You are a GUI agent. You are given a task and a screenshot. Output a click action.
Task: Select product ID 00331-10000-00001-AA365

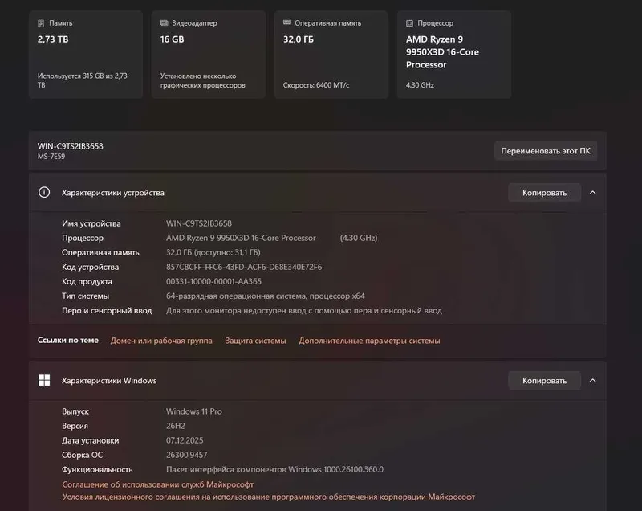[x=213, y=281]
